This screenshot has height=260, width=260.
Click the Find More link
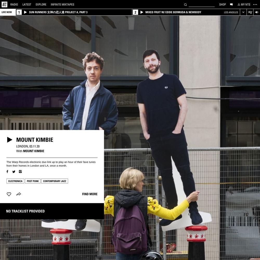coord(90,194)
